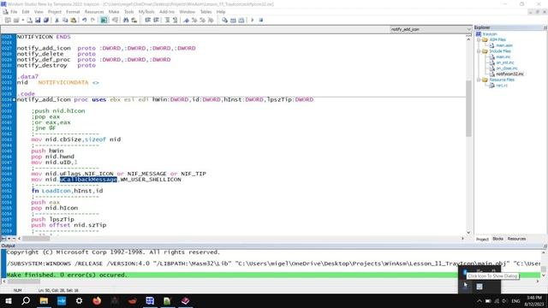This screenshot has width=548, height=308.
Task: Open the Edit menu
Action: click(x=26, y=12)
